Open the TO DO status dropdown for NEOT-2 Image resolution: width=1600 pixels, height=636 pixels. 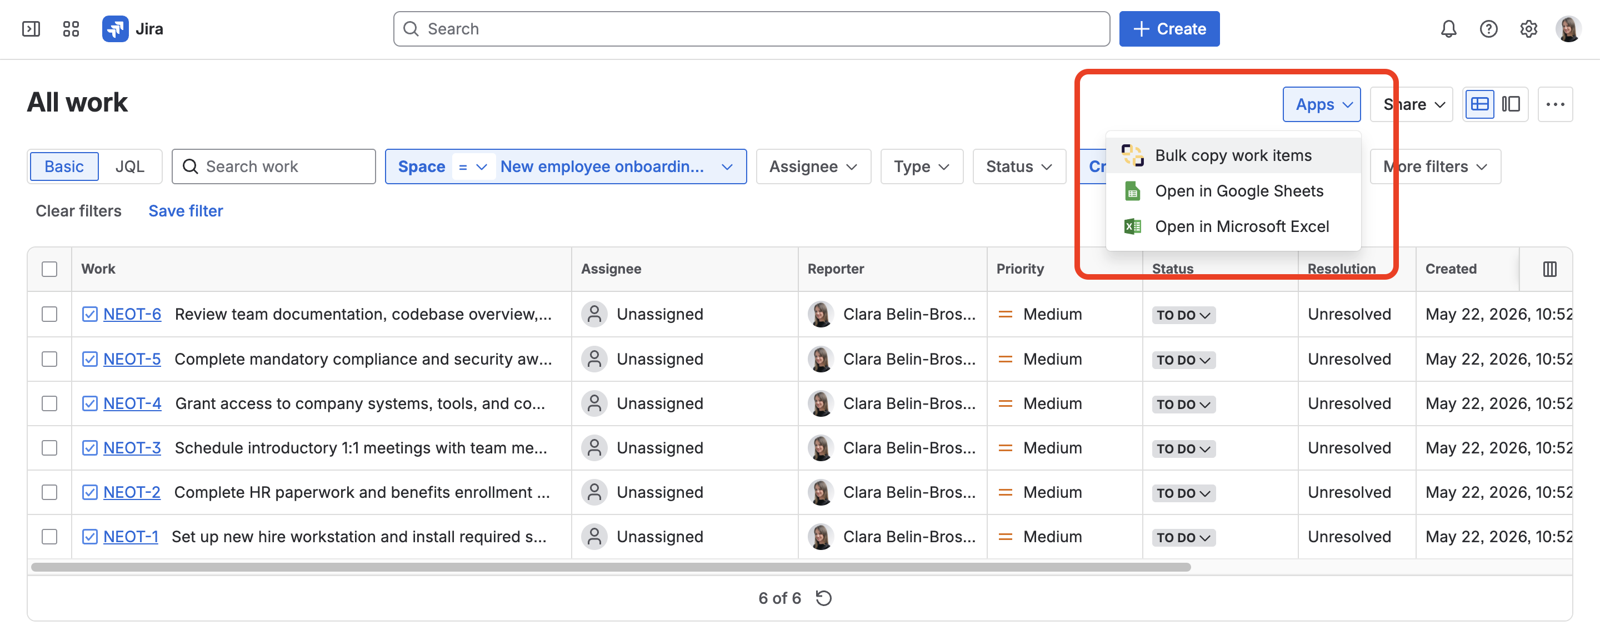tap(1183, 493)
